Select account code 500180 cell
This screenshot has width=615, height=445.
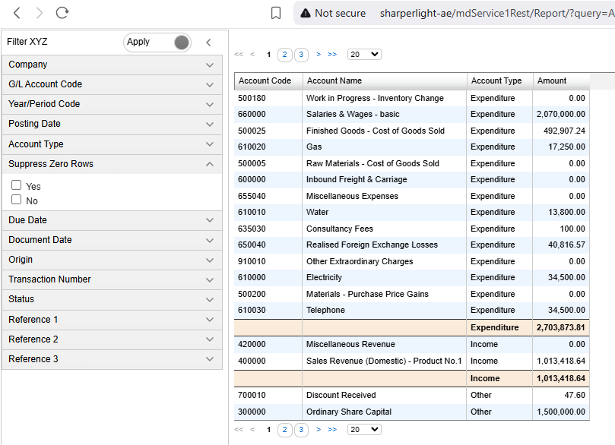pos(268,98)
